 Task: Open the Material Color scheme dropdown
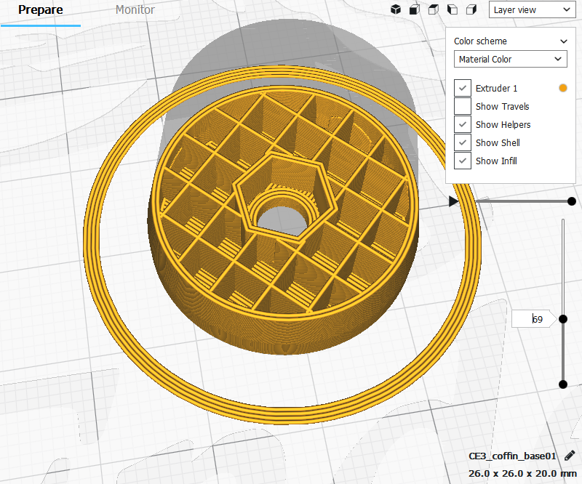point(510,59)
